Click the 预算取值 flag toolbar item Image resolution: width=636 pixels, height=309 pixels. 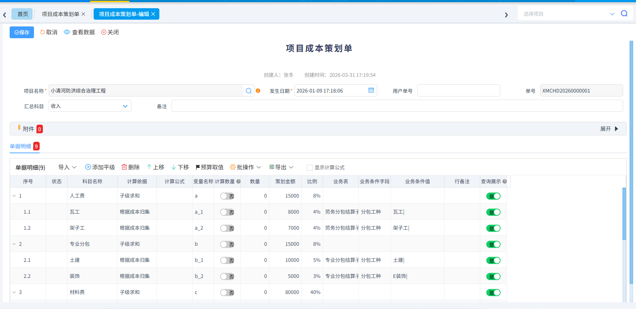209,167
